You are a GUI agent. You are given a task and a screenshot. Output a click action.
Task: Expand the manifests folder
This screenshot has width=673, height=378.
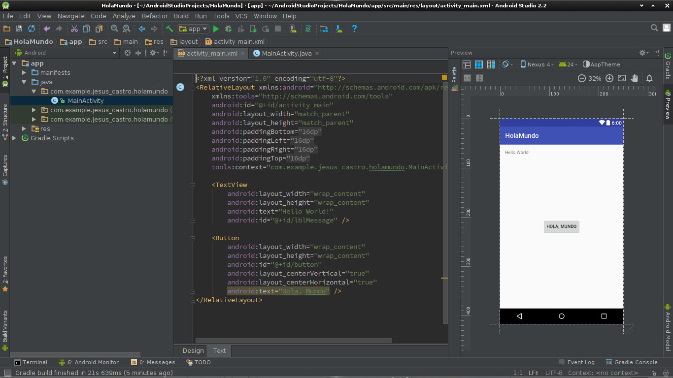(24, 72)
